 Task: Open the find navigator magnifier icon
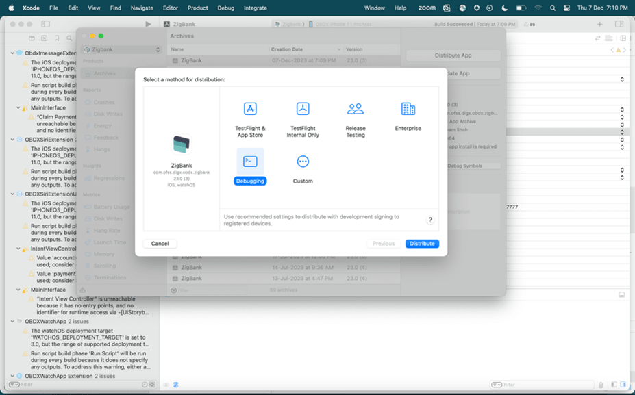pos(69,38)
